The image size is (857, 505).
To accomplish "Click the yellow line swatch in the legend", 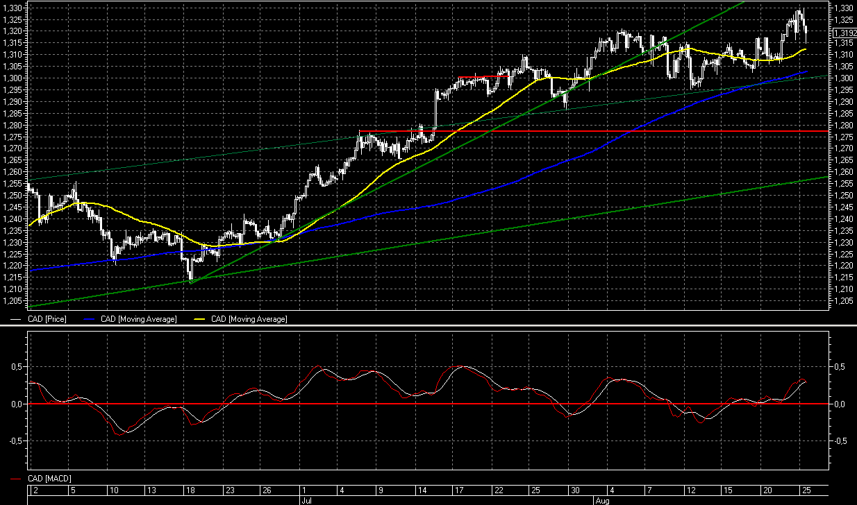I will [x=199, y=319].
